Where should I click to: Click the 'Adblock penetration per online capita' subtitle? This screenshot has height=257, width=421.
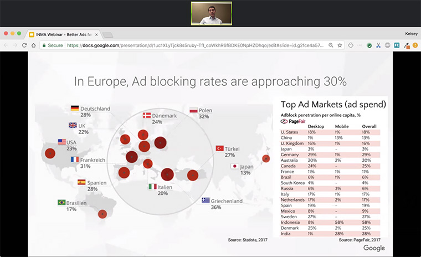[321, 115]
